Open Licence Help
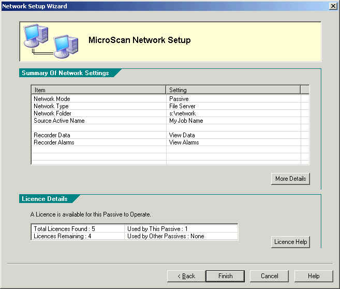 (x=290, y=242)
